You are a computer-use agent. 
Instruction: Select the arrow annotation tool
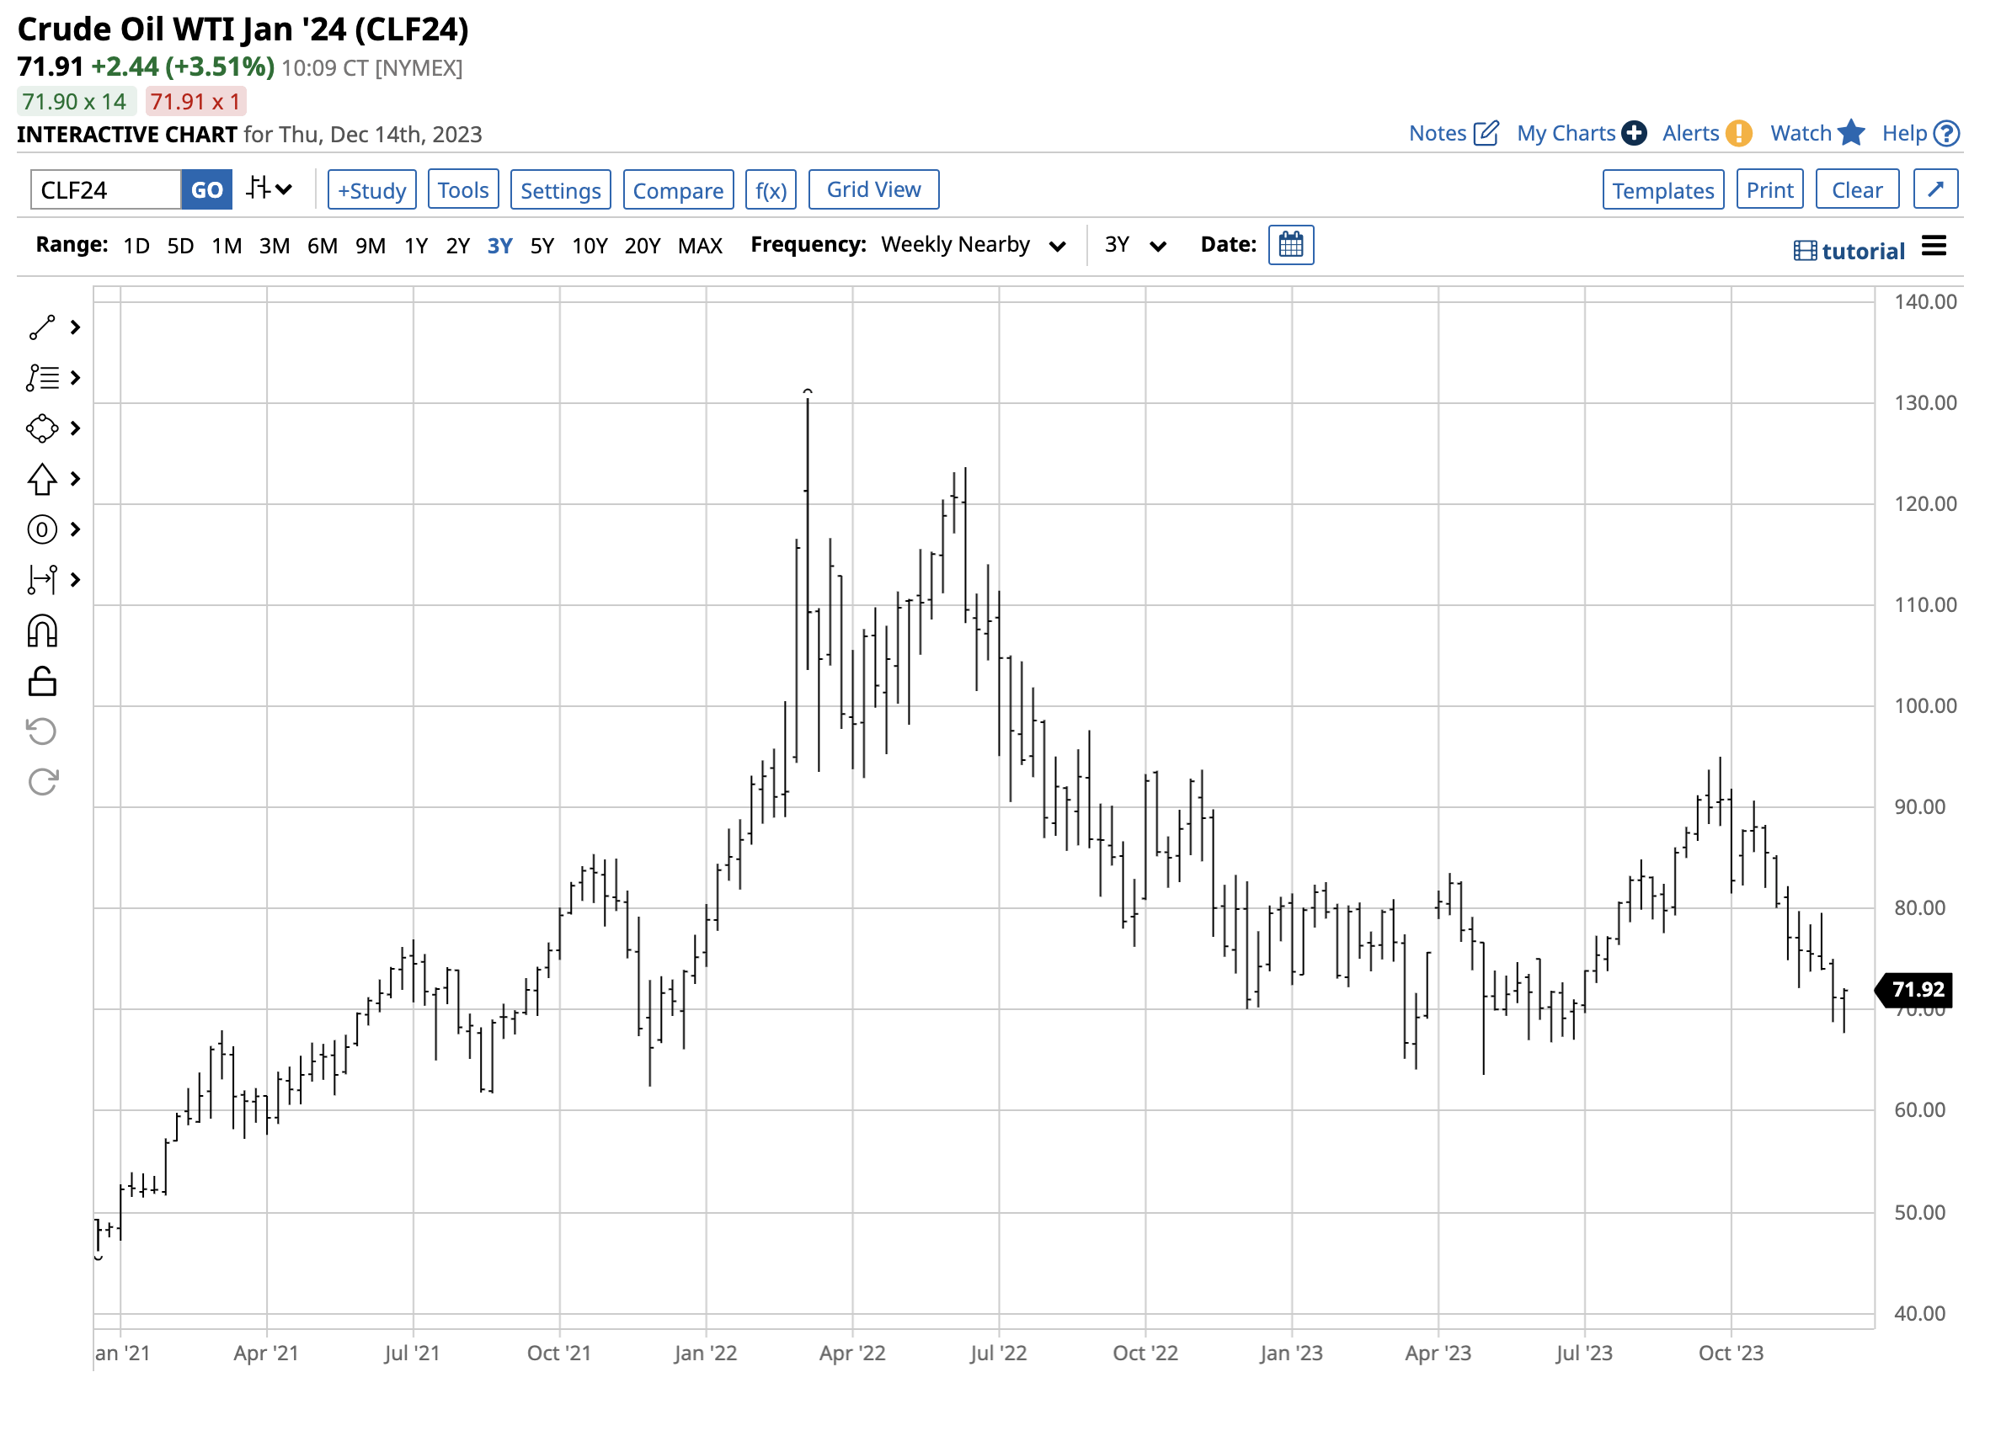(x=42, y=479)
